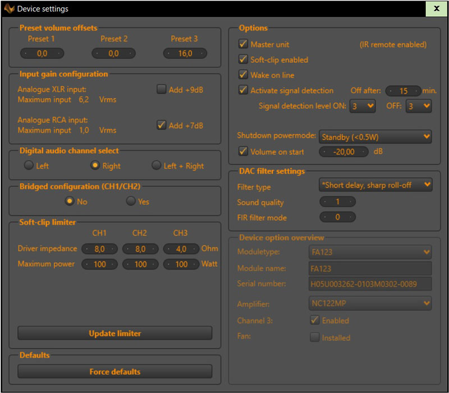Click the Volume on start dB value
Viewport: 449px width, 393px height.
click(x=343, y=152)
